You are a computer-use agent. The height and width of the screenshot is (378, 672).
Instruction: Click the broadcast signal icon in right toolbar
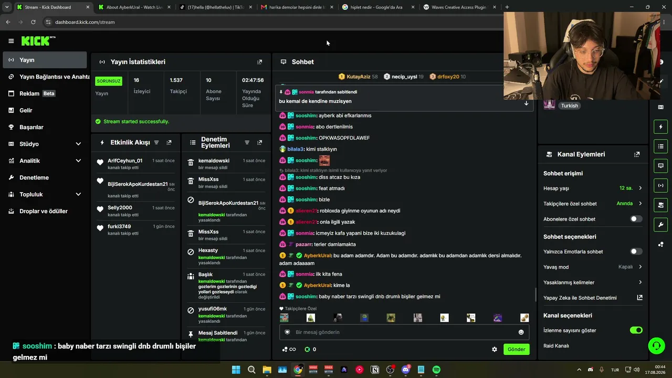pos(660,185)
